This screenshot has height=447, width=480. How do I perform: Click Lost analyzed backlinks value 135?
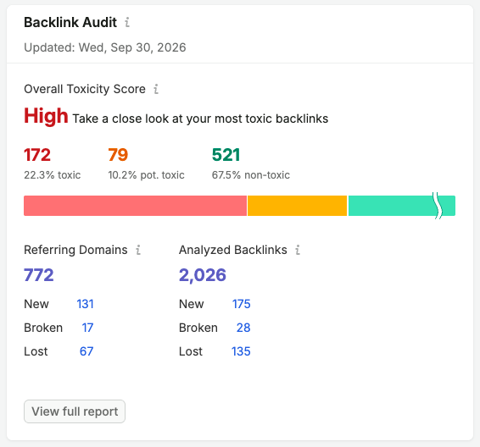pos(241,351)
